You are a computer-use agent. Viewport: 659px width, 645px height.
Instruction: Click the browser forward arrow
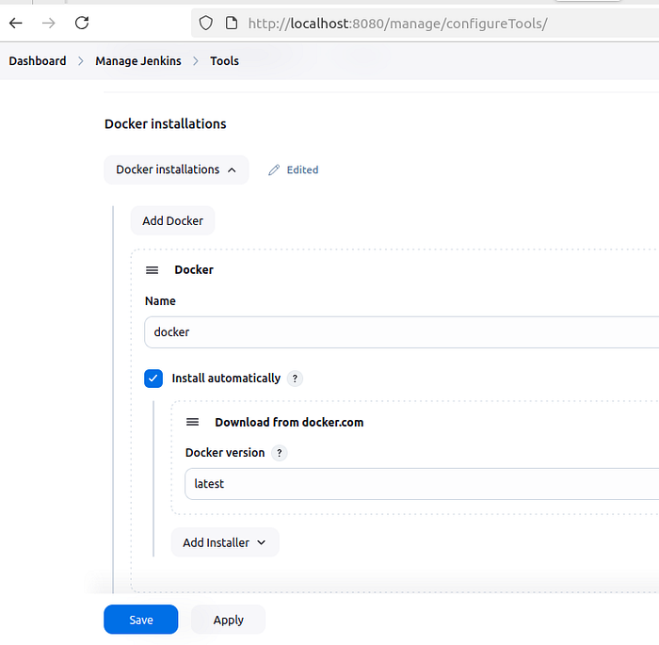[48, 24]
